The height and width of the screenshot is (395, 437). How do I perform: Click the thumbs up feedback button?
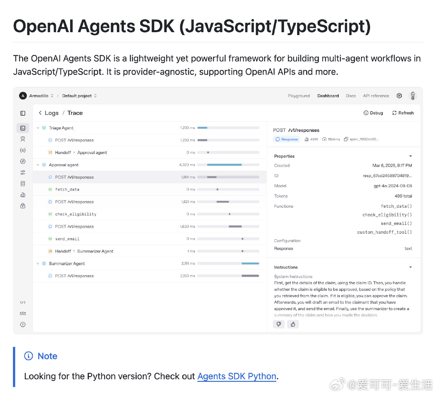(x=293, y=324)
